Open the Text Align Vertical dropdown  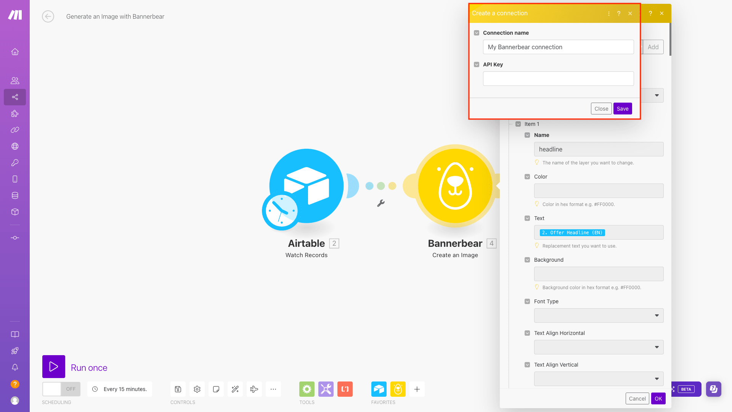click(599, 379)
